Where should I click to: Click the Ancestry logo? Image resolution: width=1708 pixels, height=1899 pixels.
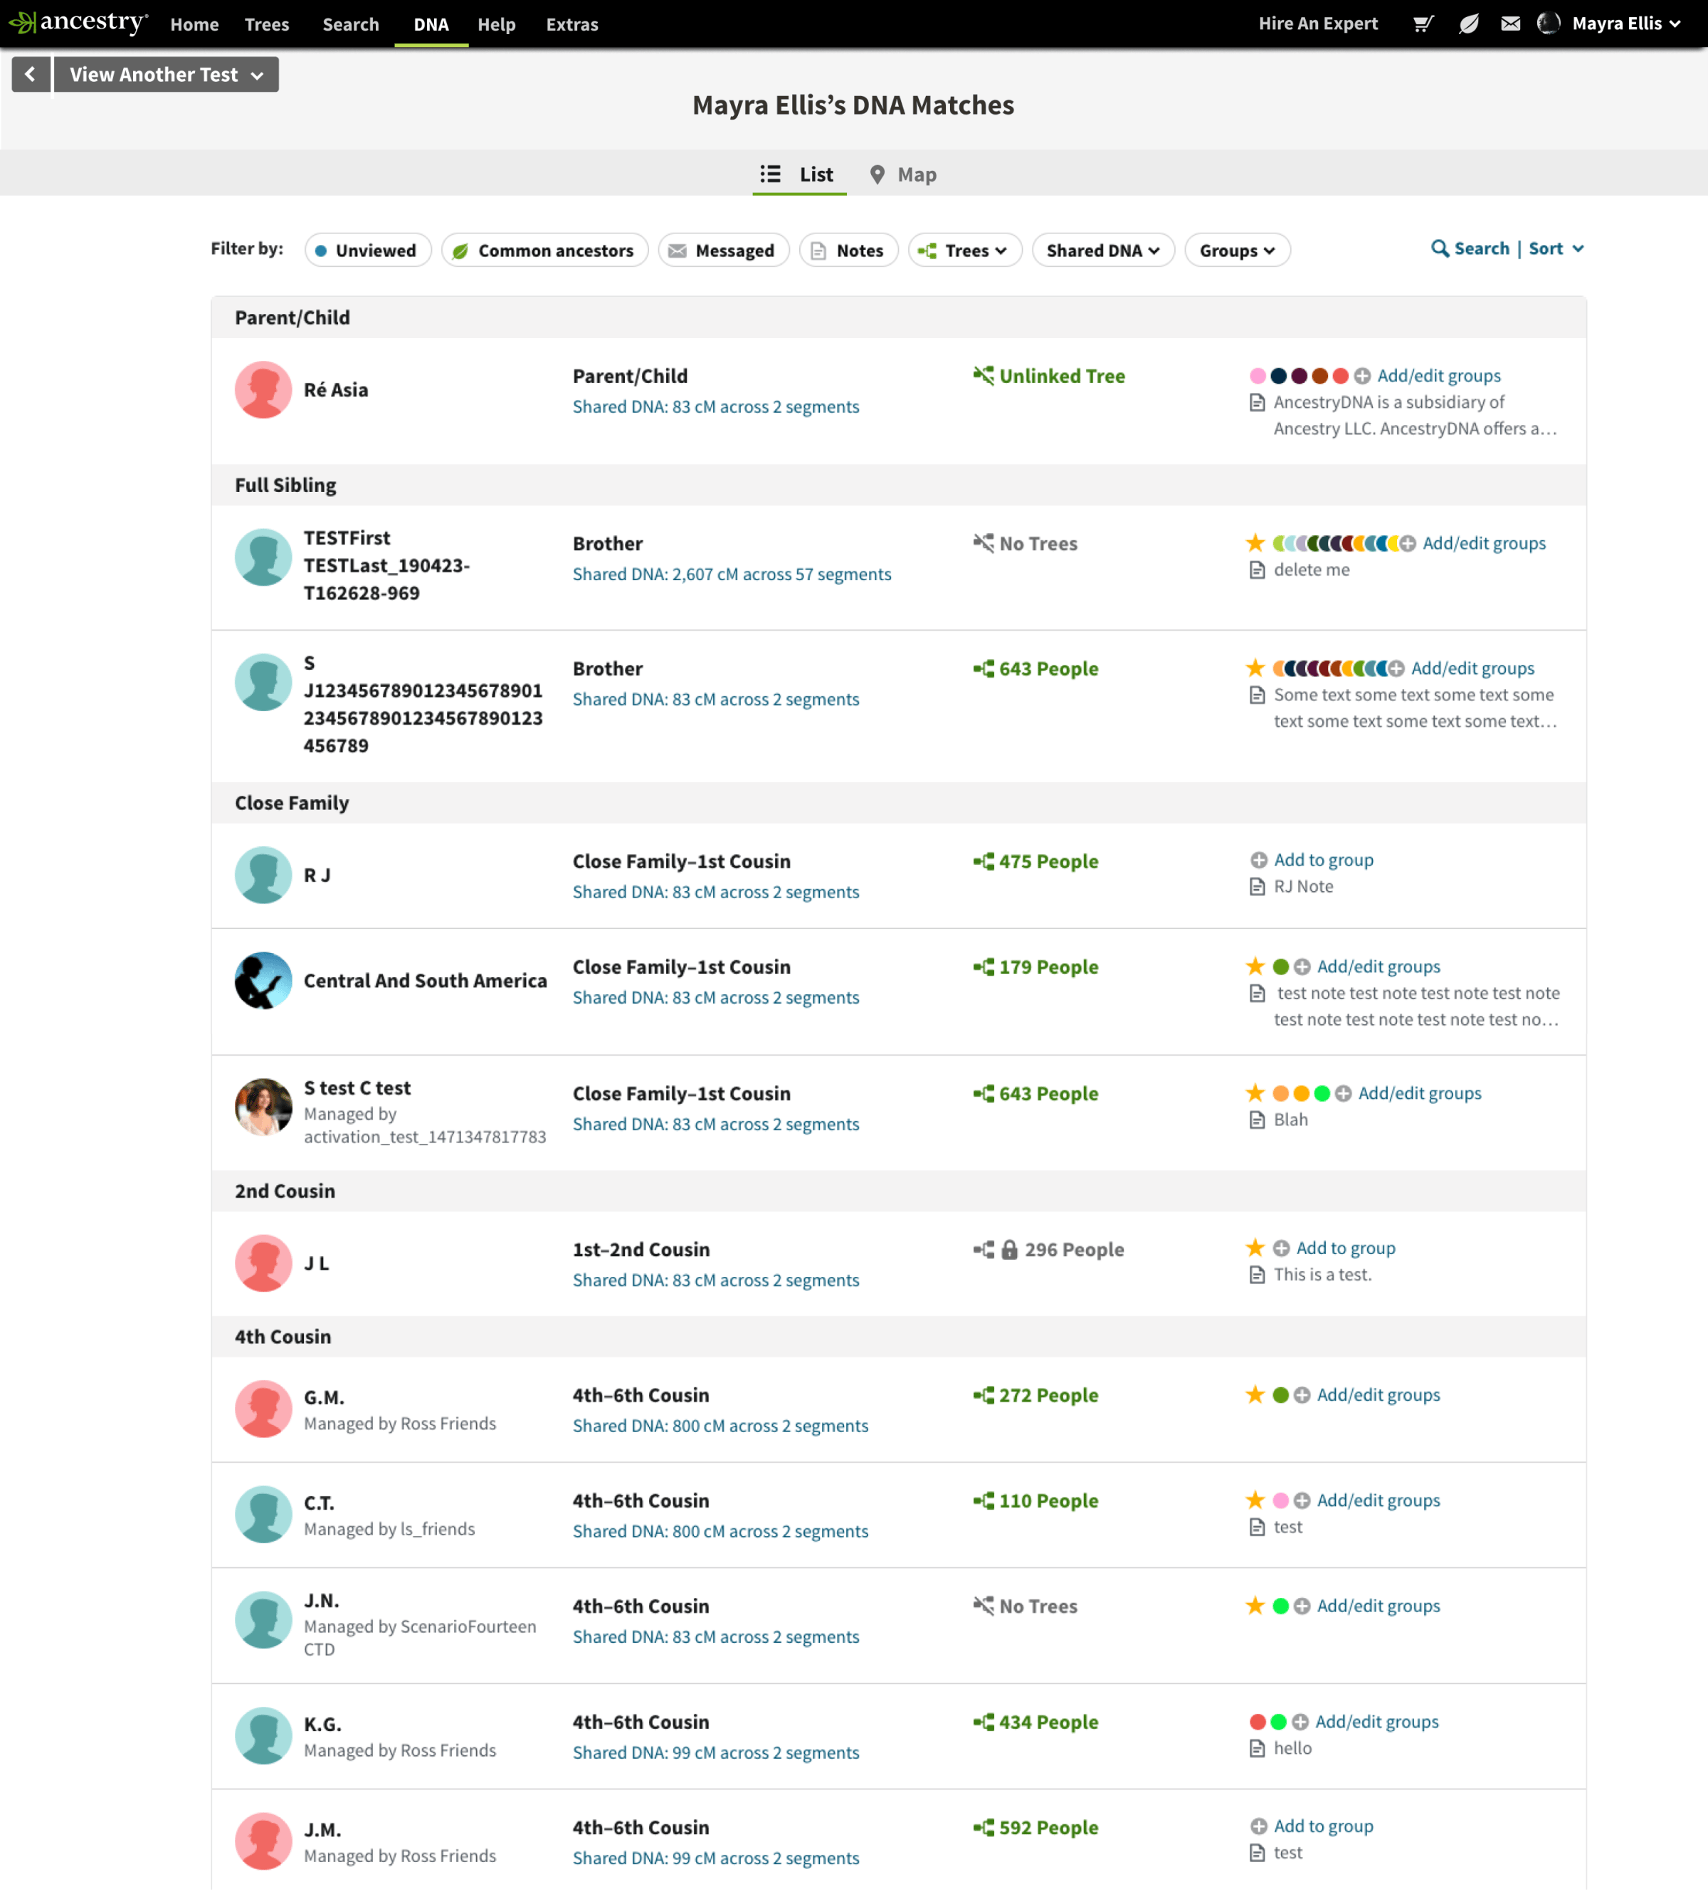tap(79, 23)
